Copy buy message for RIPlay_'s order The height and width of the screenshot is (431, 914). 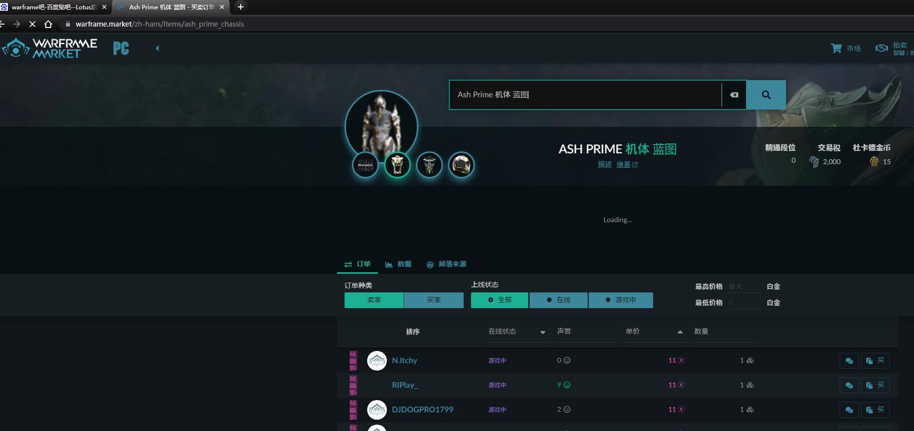(875, 385)
